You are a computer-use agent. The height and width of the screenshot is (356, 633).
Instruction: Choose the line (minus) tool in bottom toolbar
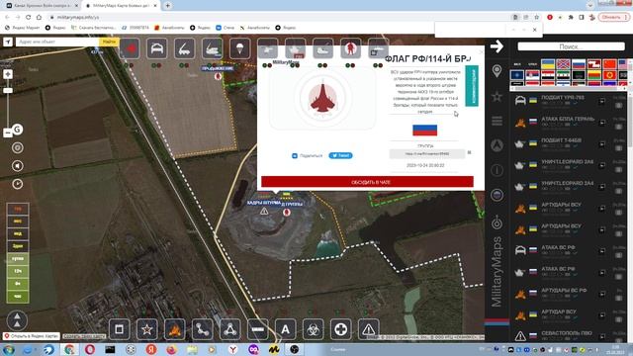click(x=257, y=329)
